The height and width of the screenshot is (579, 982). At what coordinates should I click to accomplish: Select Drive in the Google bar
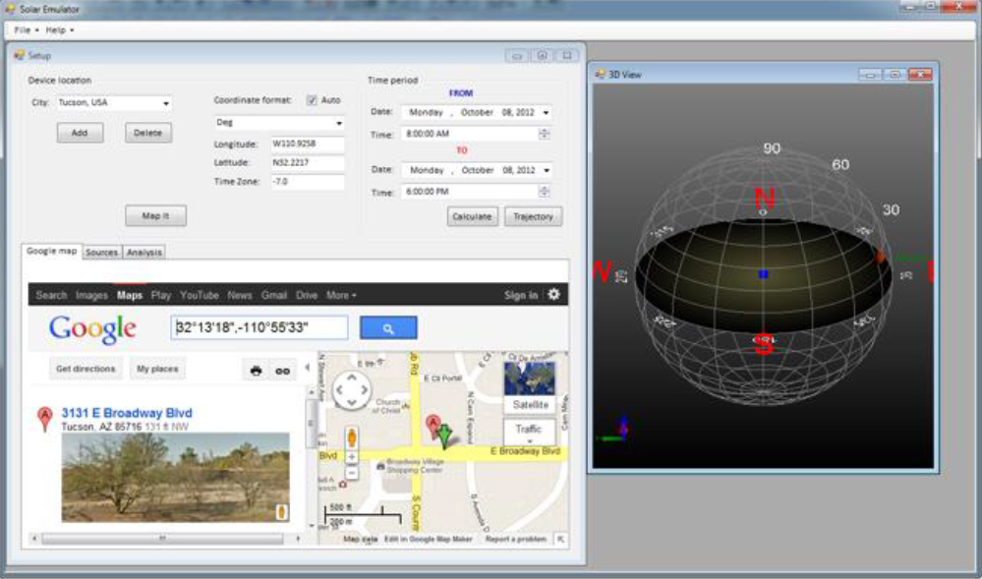pos(307,295)
